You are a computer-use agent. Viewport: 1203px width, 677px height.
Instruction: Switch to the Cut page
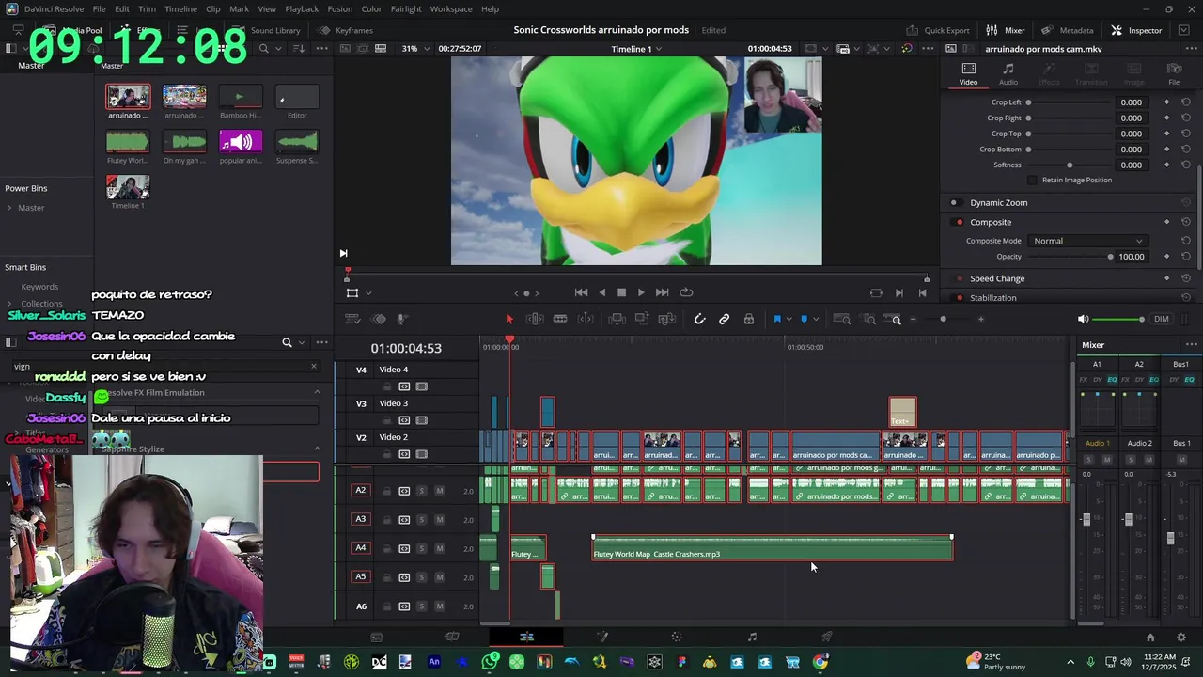pyautogui.click(x=451, y=638)
